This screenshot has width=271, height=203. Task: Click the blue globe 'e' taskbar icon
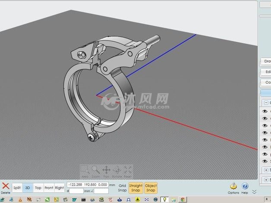coord(155,200)
